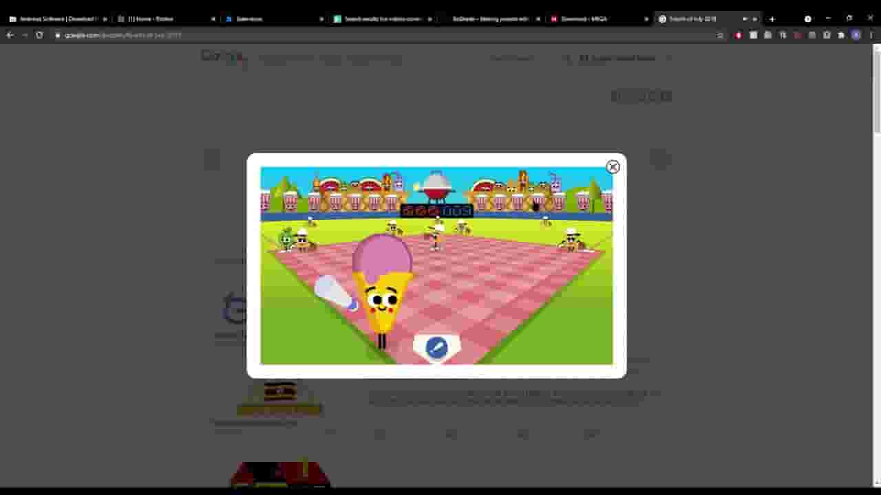
Task: Click the scoreboard in the game
Action: pos(437,211)
